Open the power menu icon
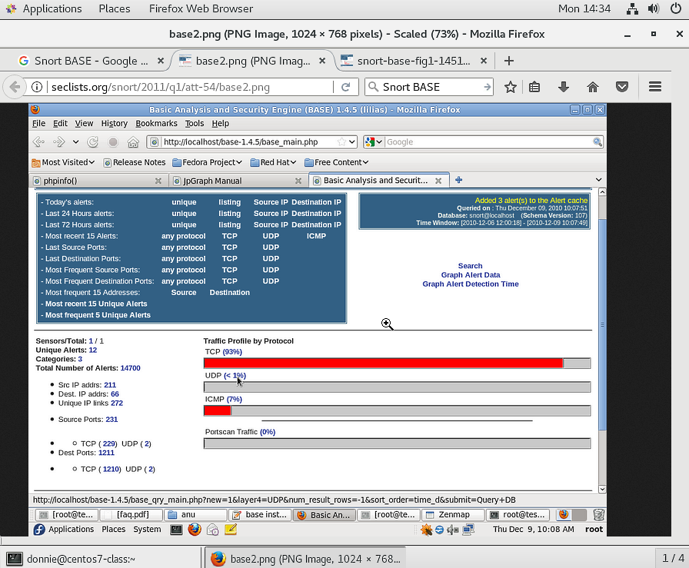The height and width of the screenshot is (568, 689). [x=676, y=8]
